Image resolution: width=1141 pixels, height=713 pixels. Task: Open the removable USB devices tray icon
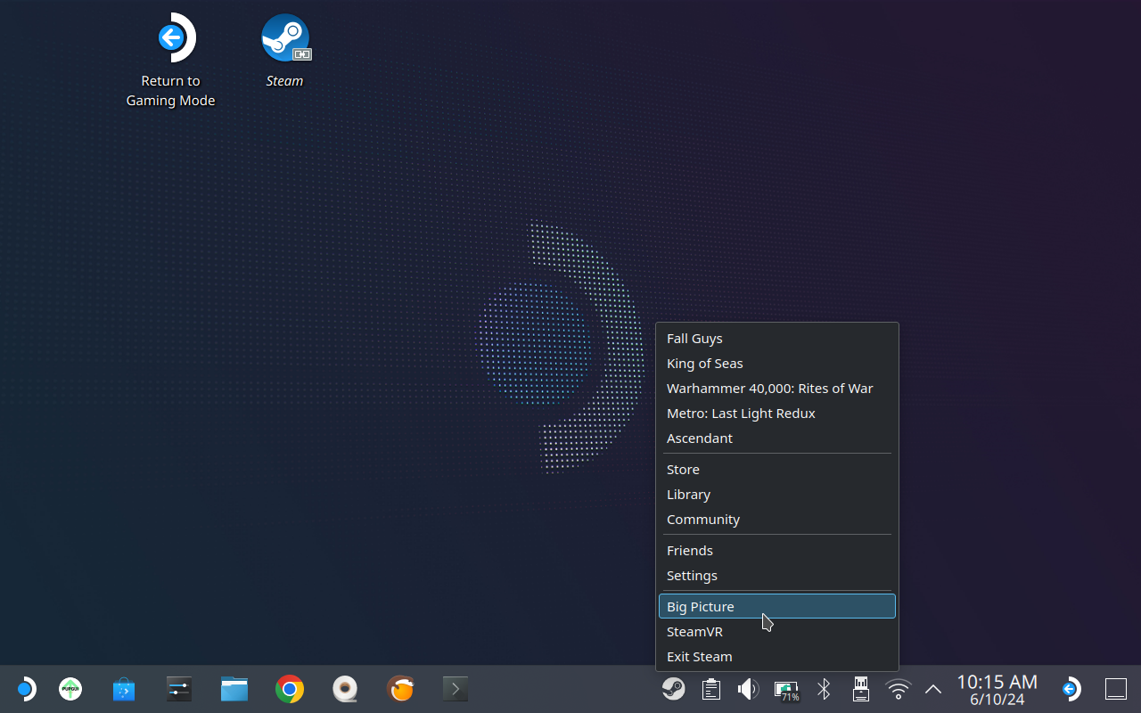pyautogui.click(x=860, y=689)
